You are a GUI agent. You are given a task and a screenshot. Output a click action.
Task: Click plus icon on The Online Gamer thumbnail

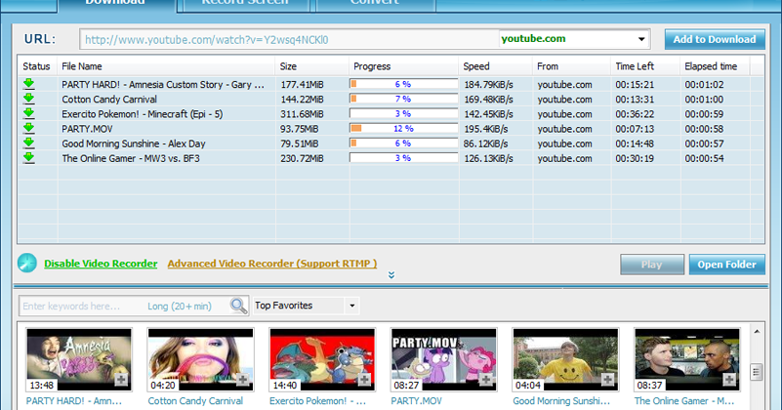pos(729,380)
